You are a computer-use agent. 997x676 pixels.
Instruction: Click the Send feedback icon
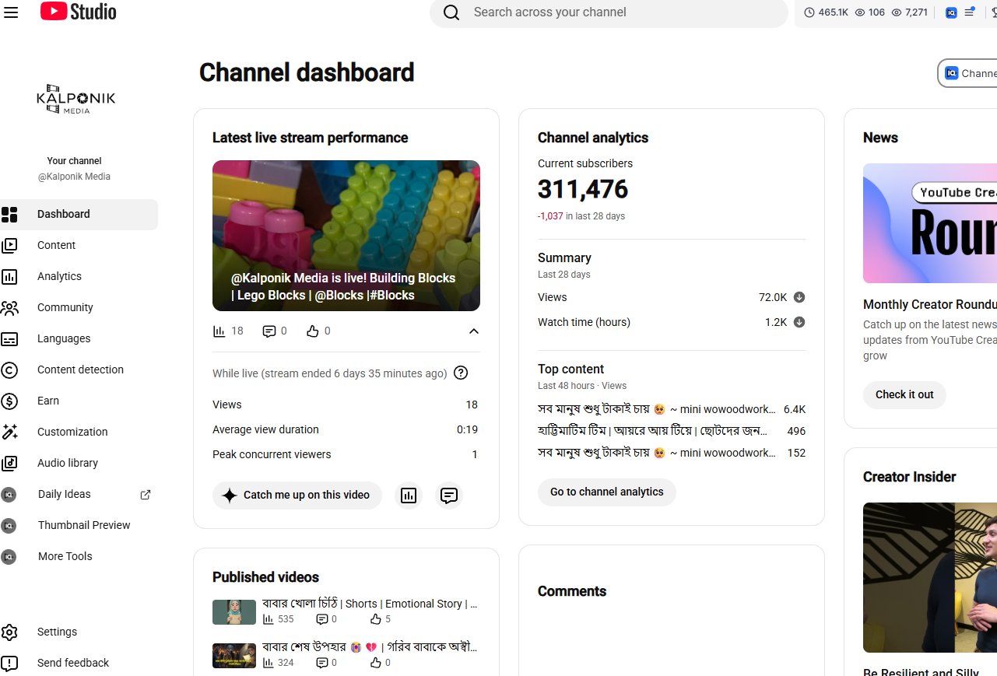[x=9, y=664]
